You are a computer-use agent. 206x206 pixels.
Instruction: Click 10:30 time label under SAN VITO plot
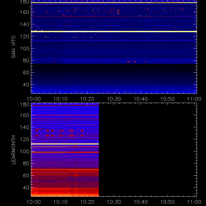coord(114,99)
